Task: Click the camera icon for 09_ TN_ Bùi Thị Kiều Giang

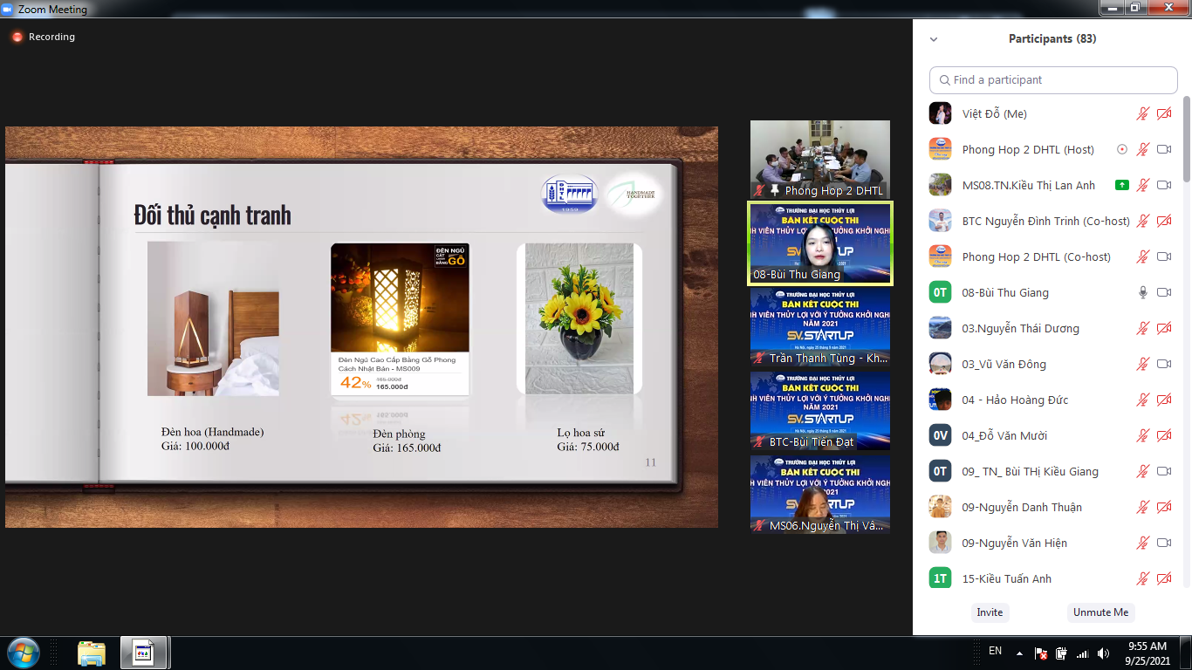Action: (x=1164, y=471)
